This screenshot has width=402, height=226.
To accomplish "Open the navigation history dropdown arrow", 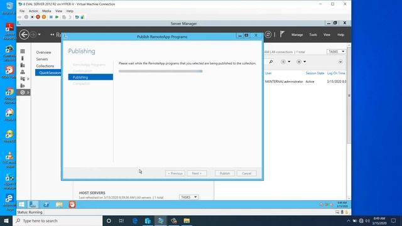I will click(39, 35).
